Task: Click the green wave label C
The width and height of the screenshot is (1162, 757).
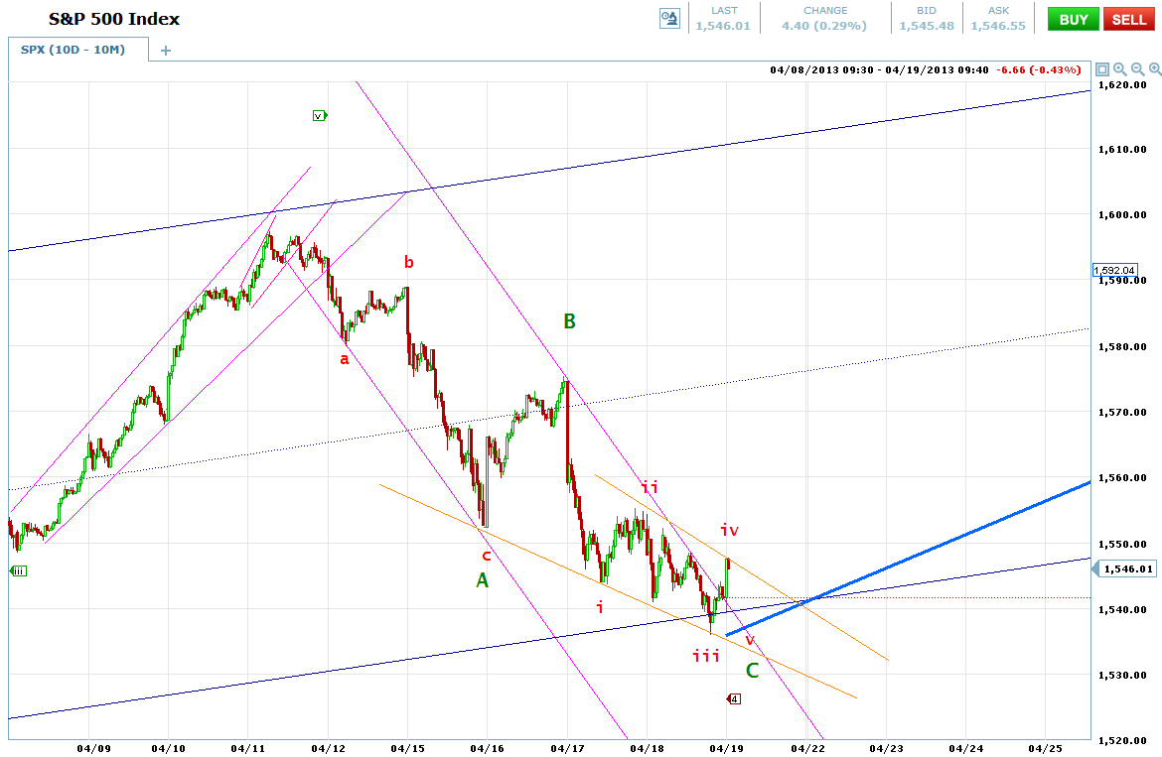Action: coord(752,671)
